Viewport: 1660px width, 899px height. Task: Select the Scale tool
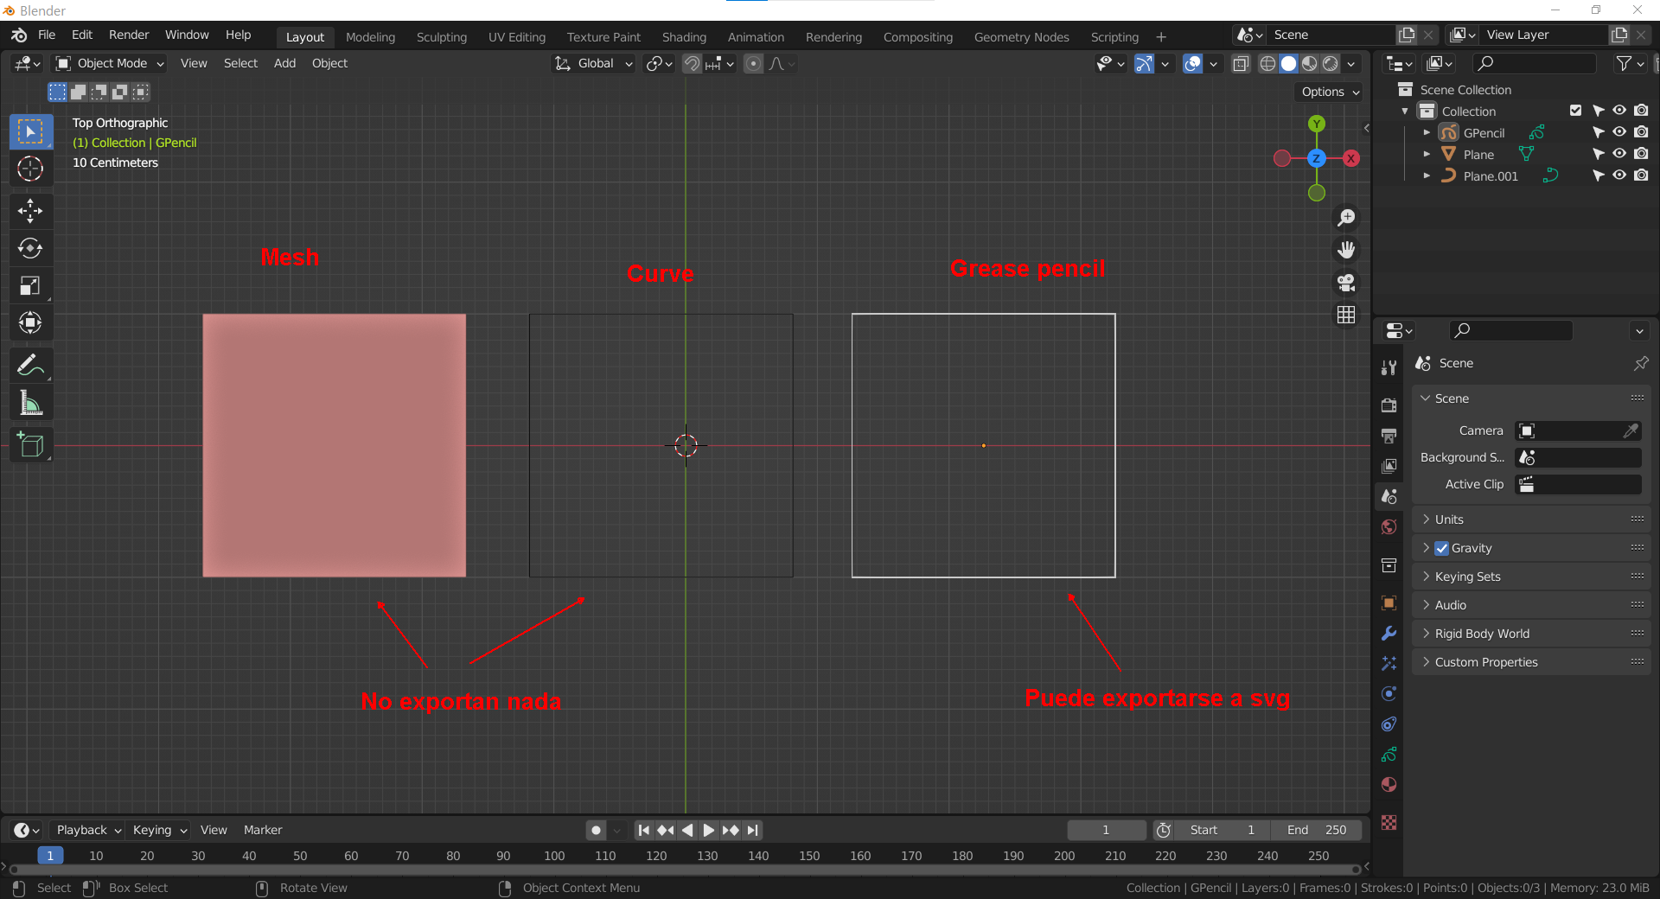pyautogui.click(x=31, y=285)
